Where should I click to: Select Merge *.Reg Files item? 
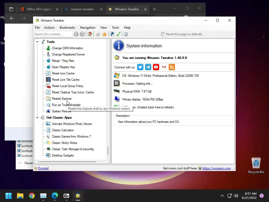(x=63, y=61)
